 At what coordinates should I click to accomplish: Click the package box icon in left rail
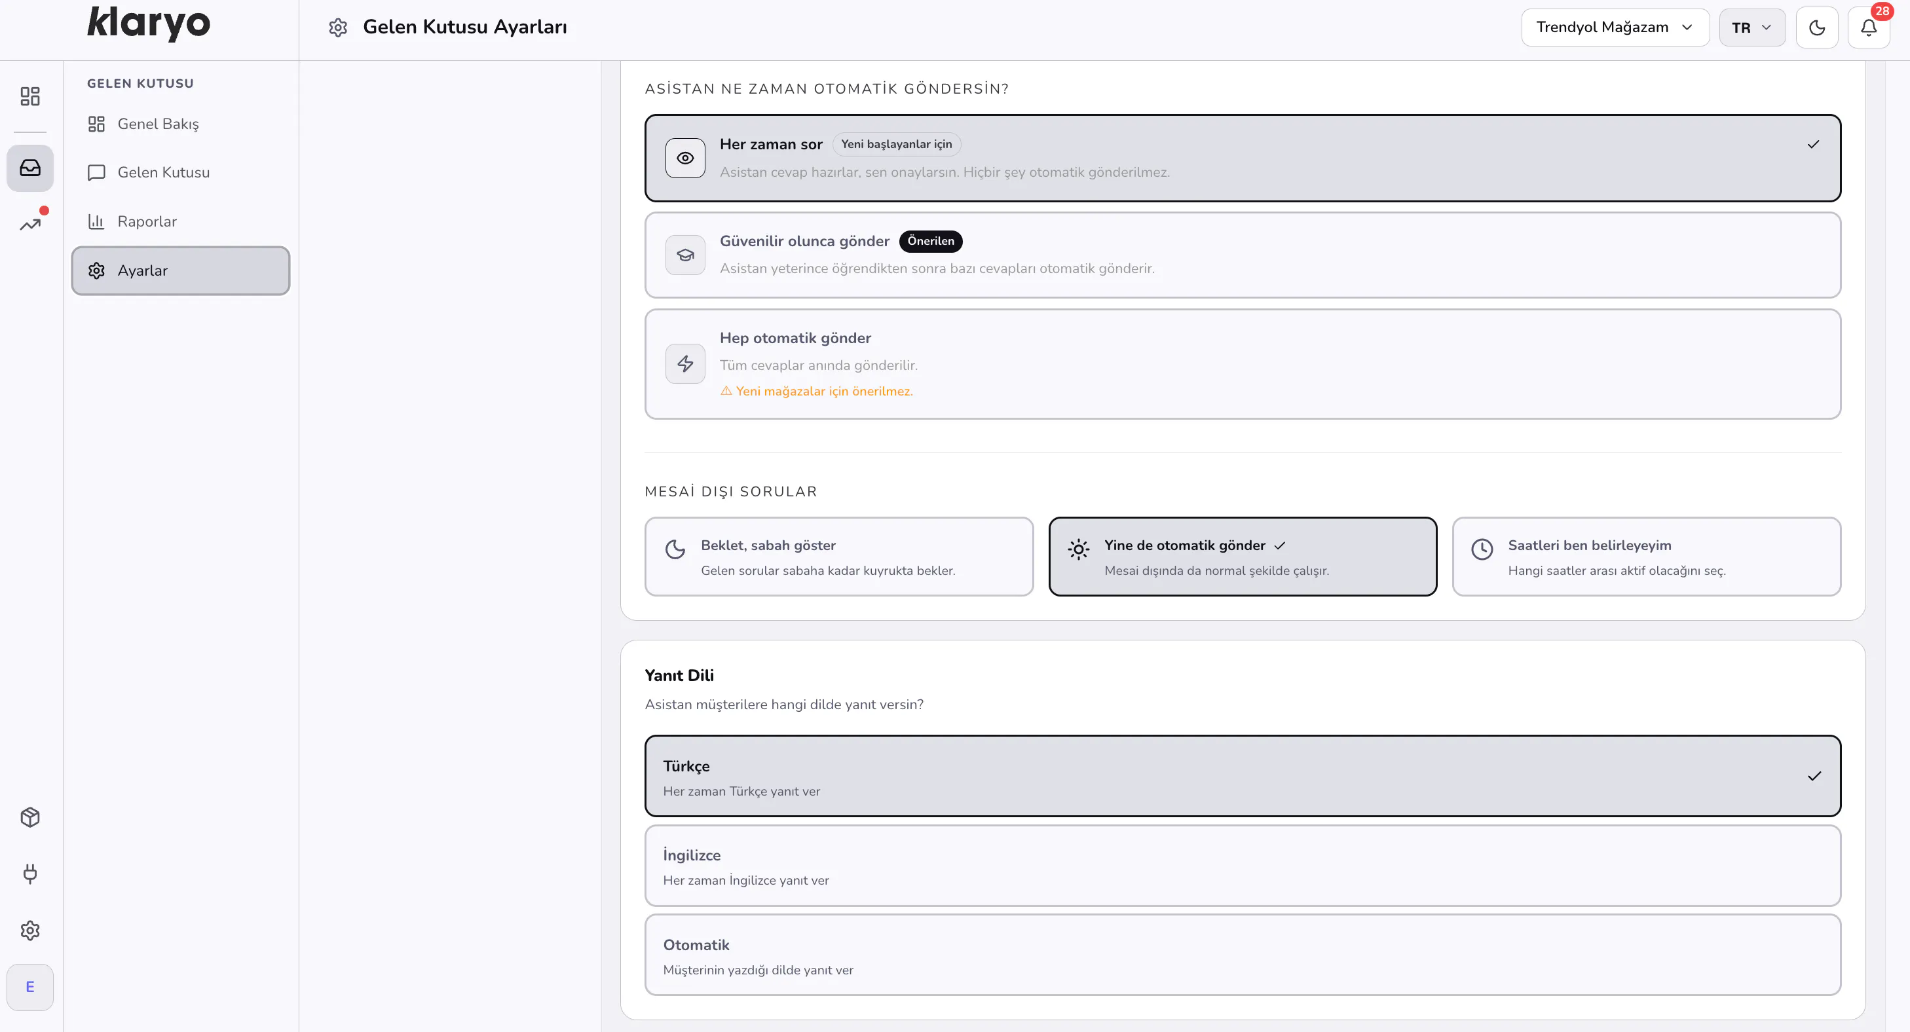click(x=29, y=817)
